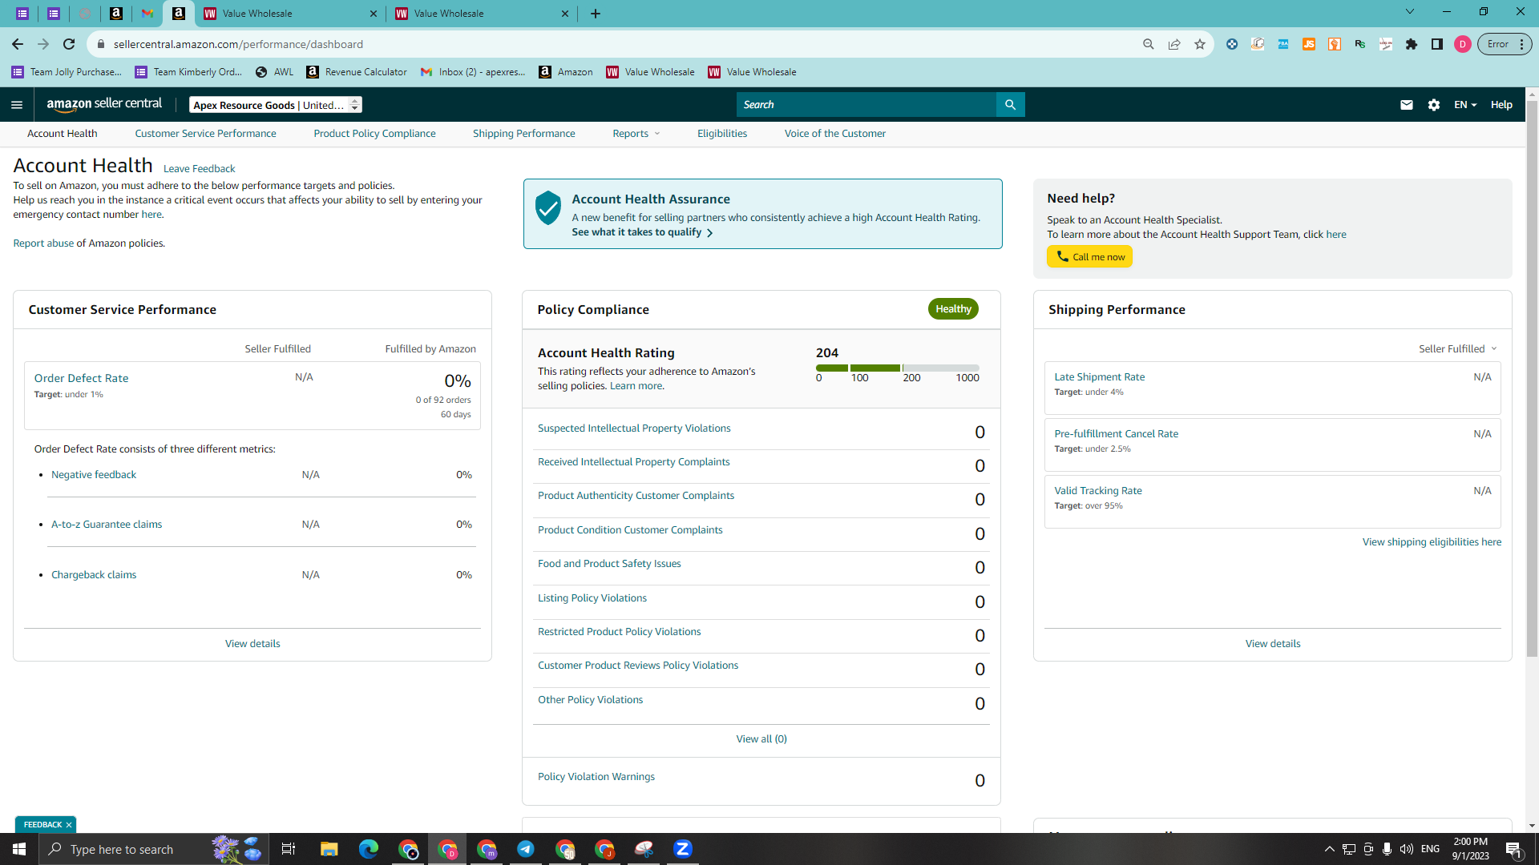
Task: Open the Windows Start menu
Action: [19, 849]
